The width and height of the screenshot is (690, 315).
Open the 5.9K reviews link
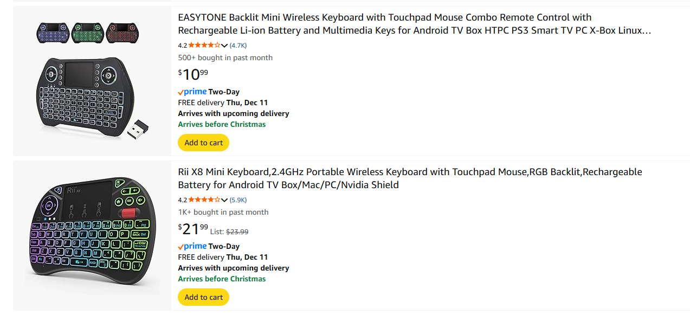click(238, 200)
